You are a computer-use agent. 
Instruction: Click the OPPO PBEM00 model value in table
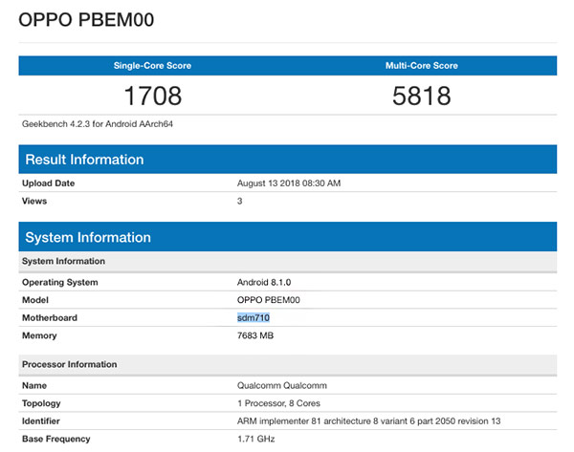(x=269, y=300)
